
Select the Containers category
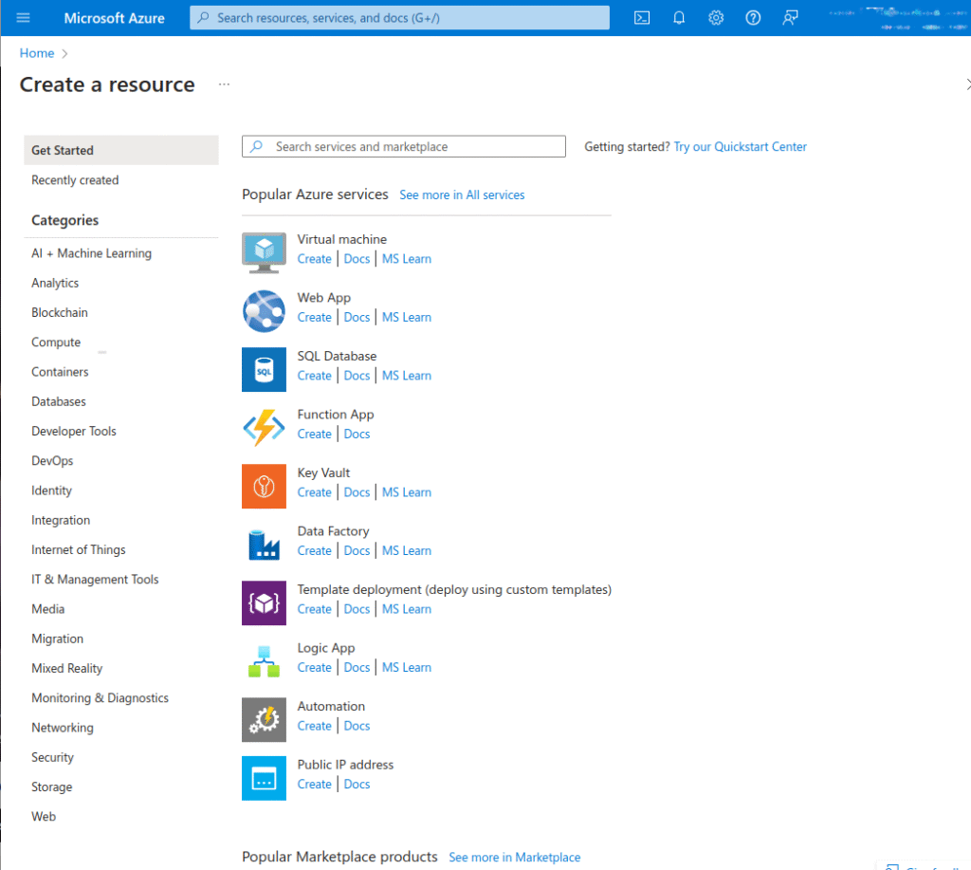click(x=60, y=372)
